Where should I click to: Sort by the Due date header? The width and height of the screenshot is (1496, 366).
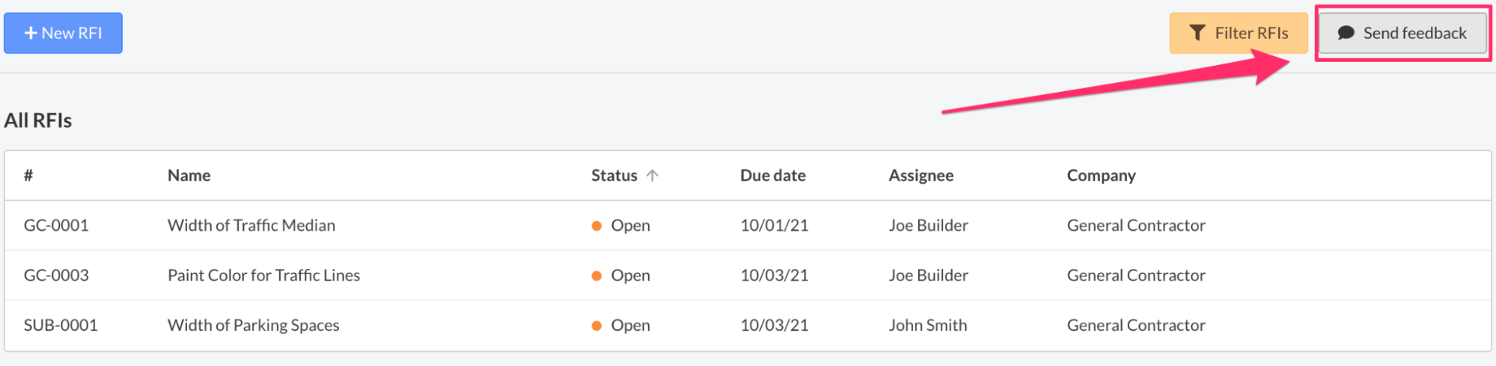(x=772, y=176)
